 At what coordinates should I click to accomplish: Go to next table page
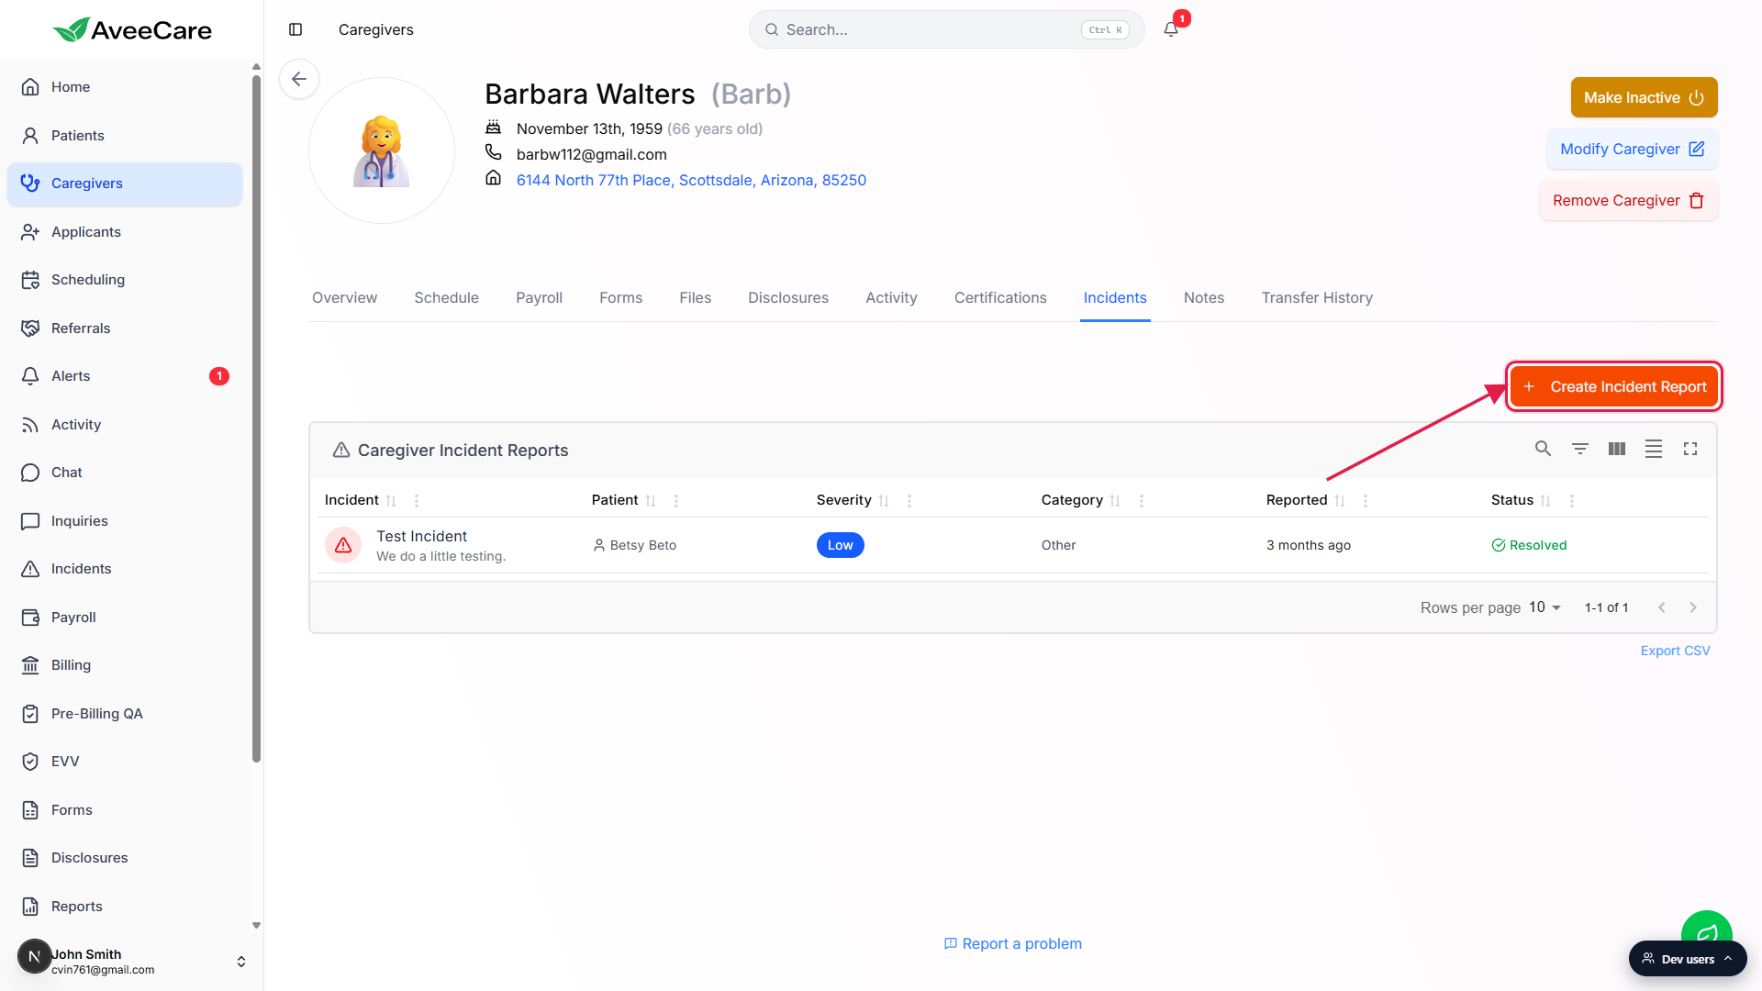(1693, 607)
